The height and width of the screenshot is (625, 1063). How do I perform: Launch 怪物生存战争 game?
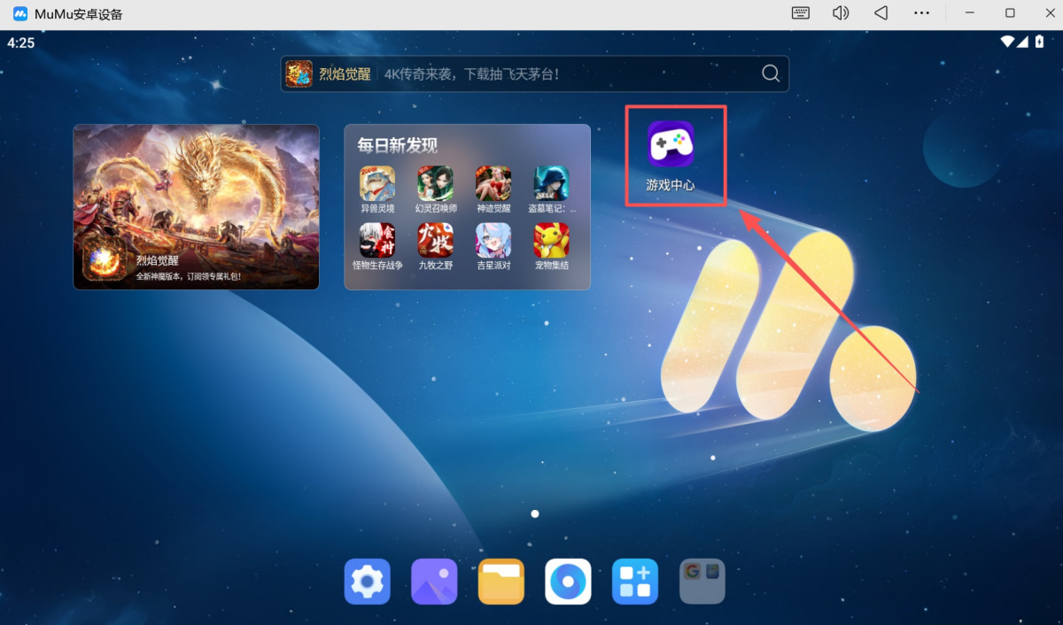point(377,241)
